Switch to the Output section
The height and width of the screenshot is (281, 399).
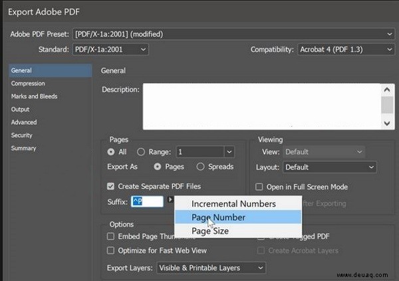[20, 110]
